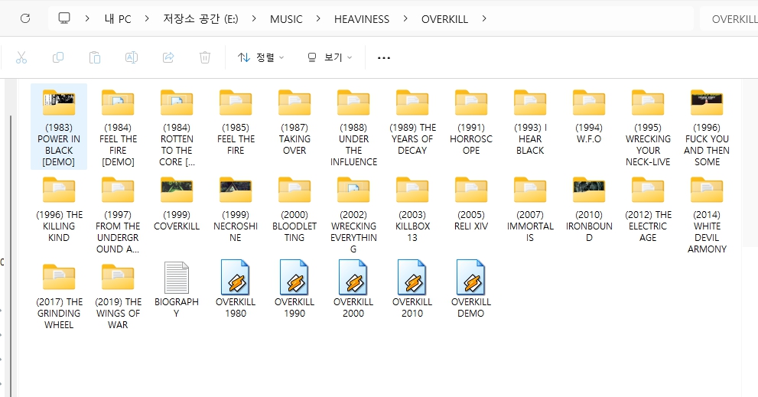Select (2007) IMMORTALIS folder

530,208
